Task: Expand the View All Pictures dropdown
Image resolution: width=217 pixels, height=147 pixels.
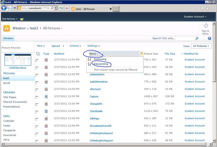Action: tap(201, 46)
